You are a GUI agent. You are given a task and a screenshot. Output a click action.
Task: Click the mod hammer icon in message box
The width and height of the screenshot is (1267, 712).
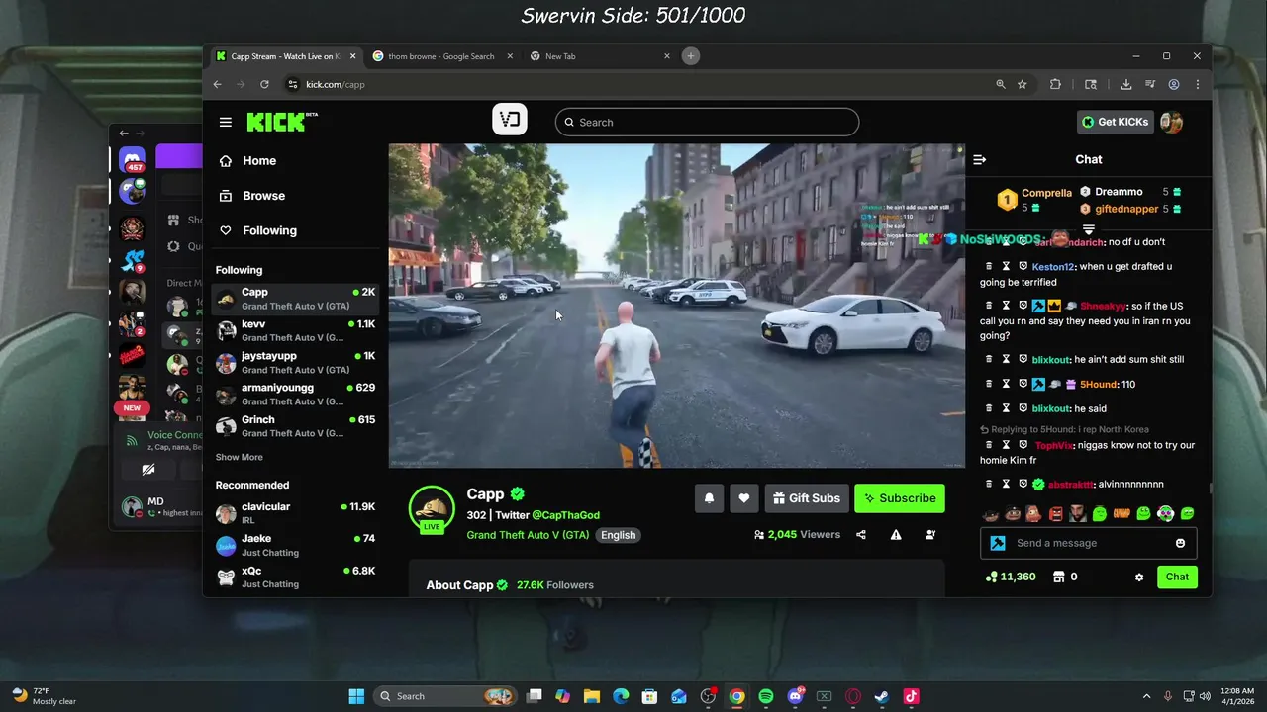[998, 543]
